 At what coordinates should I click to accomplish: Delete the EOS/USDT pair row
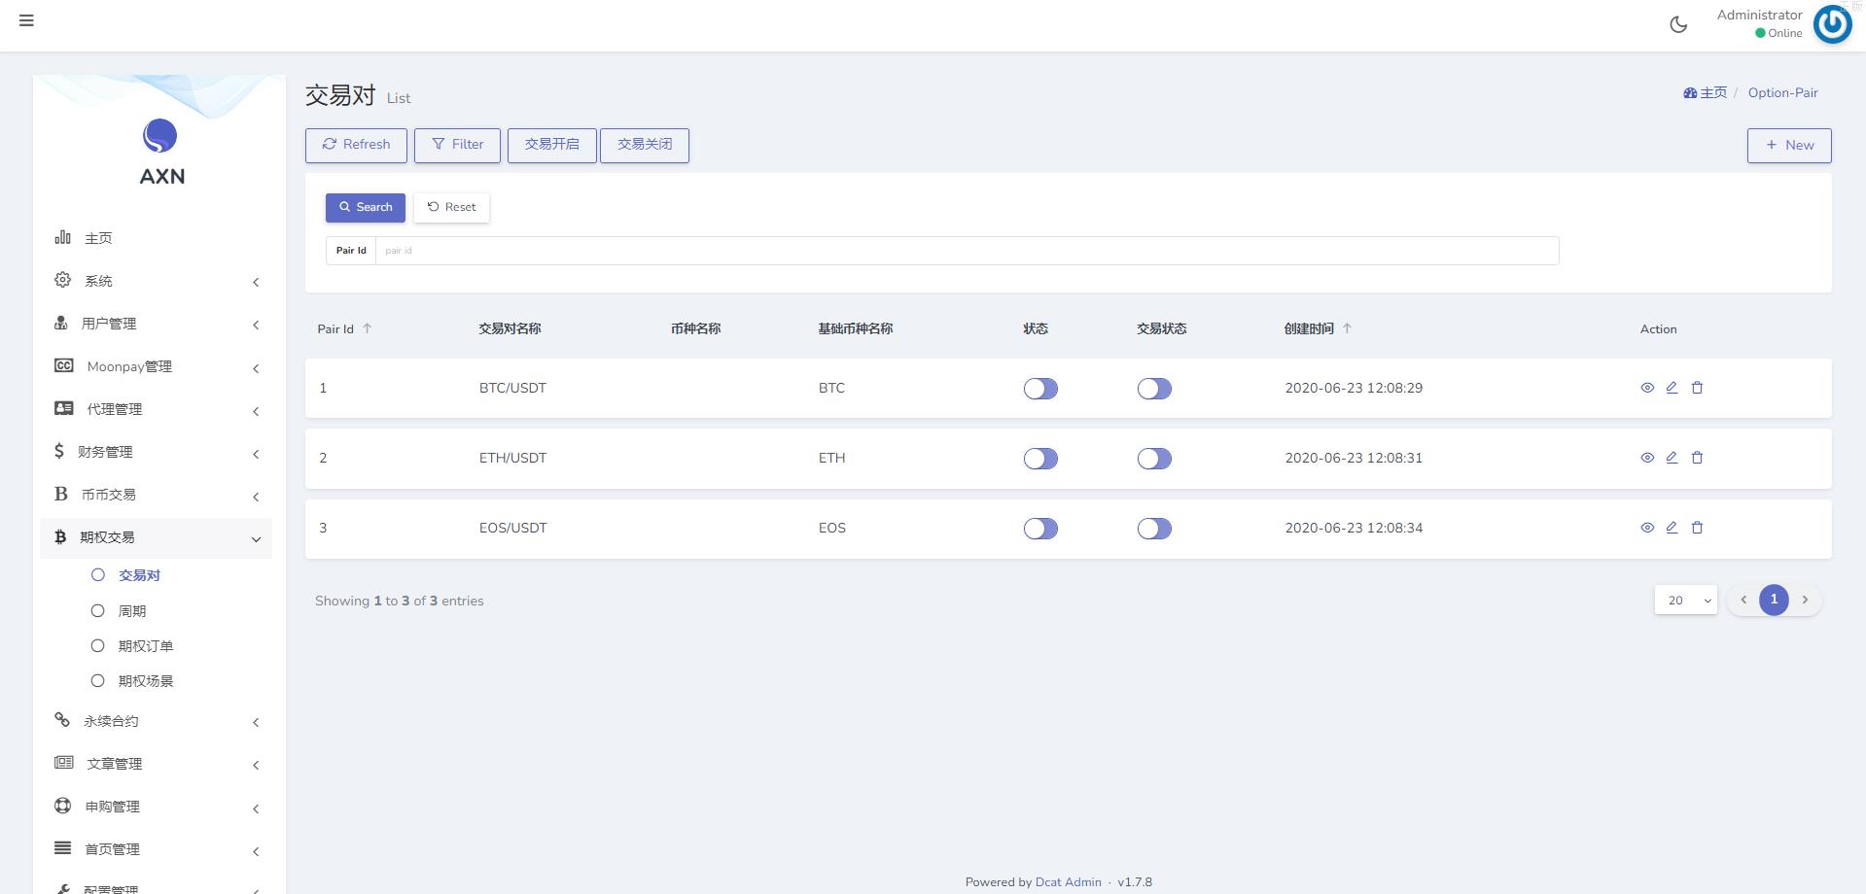pyautogui.click(x=1697, y=528)
